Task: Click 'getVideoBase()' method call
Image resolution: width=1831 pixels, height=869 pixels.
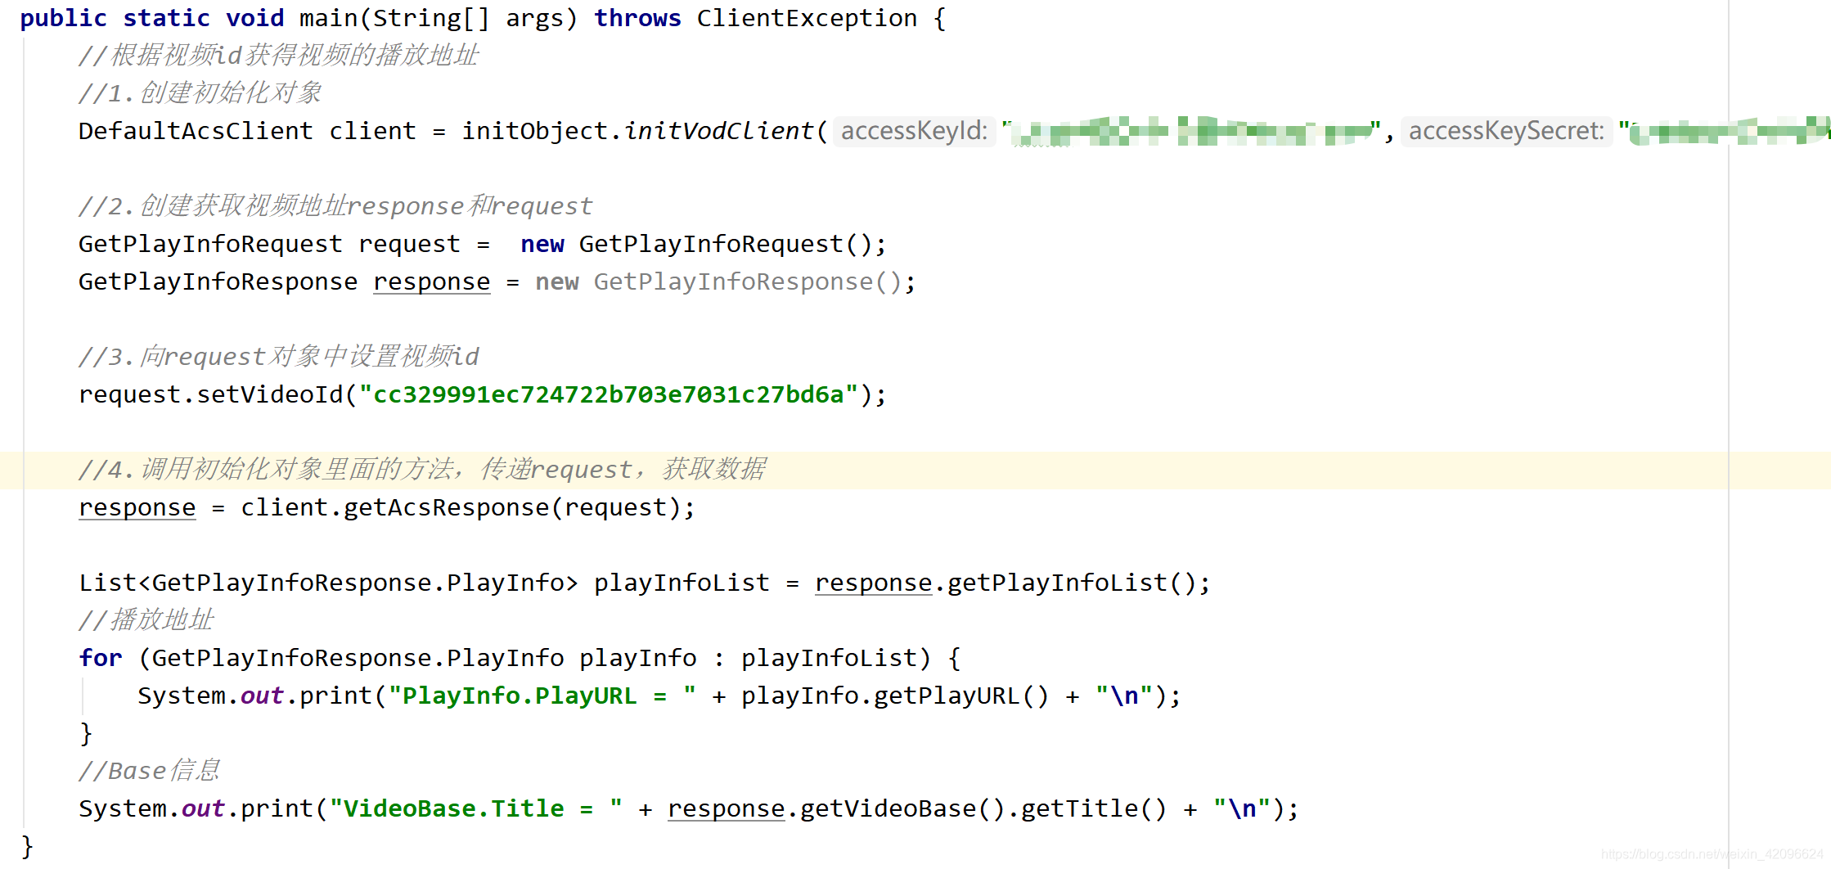Action: coord(902,808)
